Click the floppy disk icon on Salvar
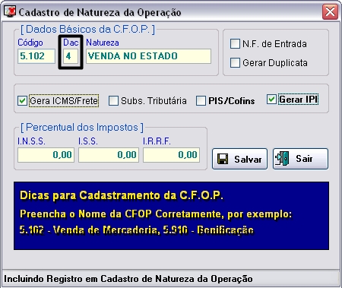 coord(223,159)
